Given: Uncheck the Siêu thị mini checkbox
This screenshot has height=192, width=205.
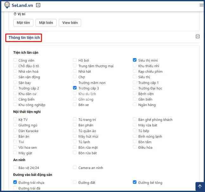Looking at the screenshot, I should pyautogui.click(x=135, y=60).
